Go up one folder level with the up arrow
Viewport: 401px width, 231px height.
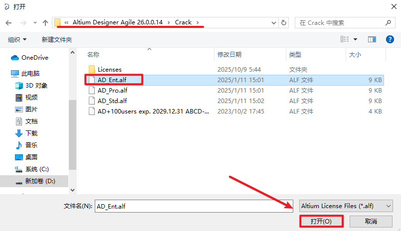45,23
